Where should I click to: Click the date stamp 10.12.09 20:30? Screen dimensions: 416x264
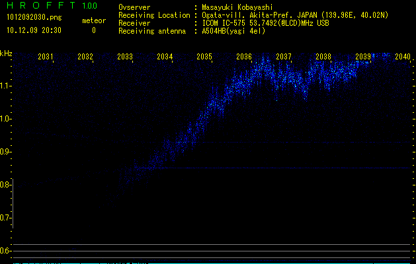click(34, 30)
